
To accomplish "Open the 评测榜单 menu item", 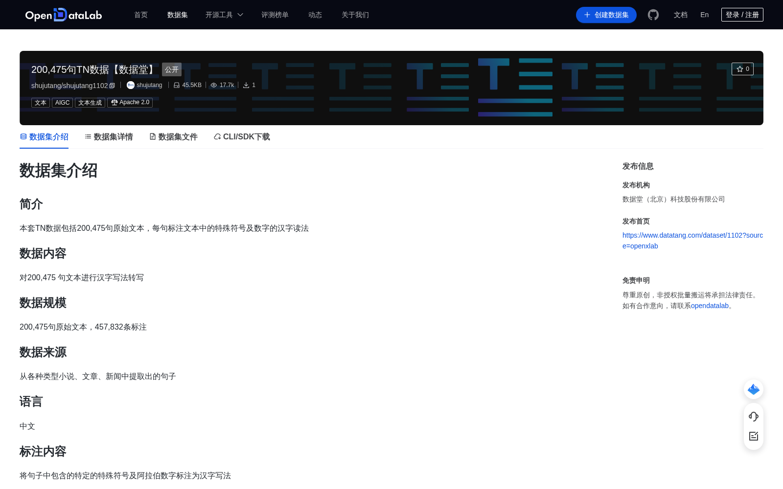I will pos(275,15).
